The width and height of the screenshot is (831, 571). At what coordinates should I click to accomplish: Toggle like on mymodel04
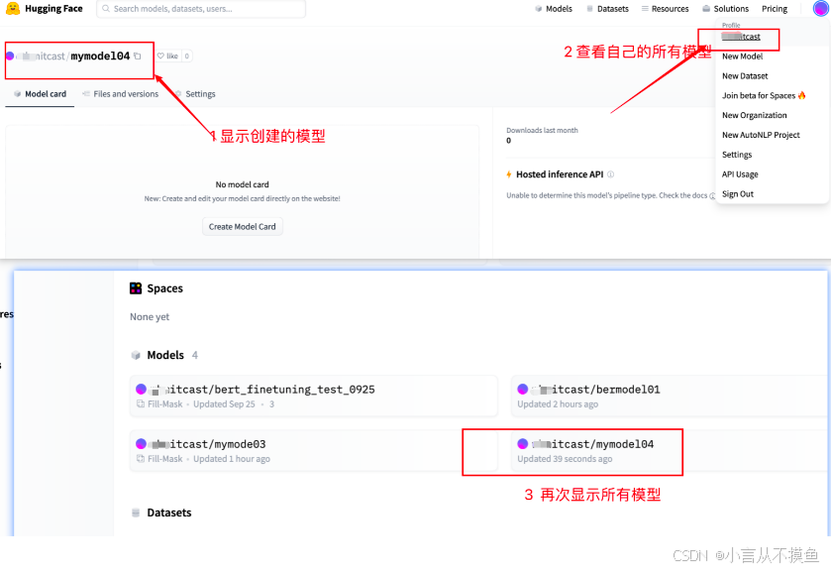(167, 57)
